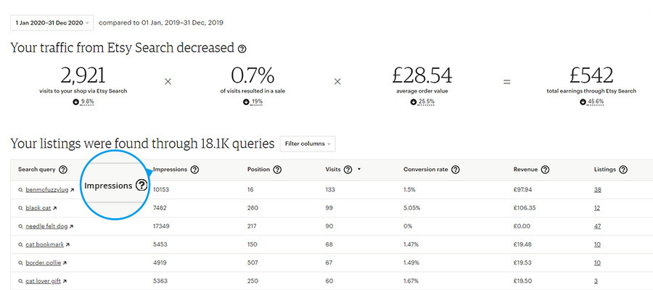Click external arrow icon beside needle felt dog
This screenshot has height=290, width=653.
72,226
